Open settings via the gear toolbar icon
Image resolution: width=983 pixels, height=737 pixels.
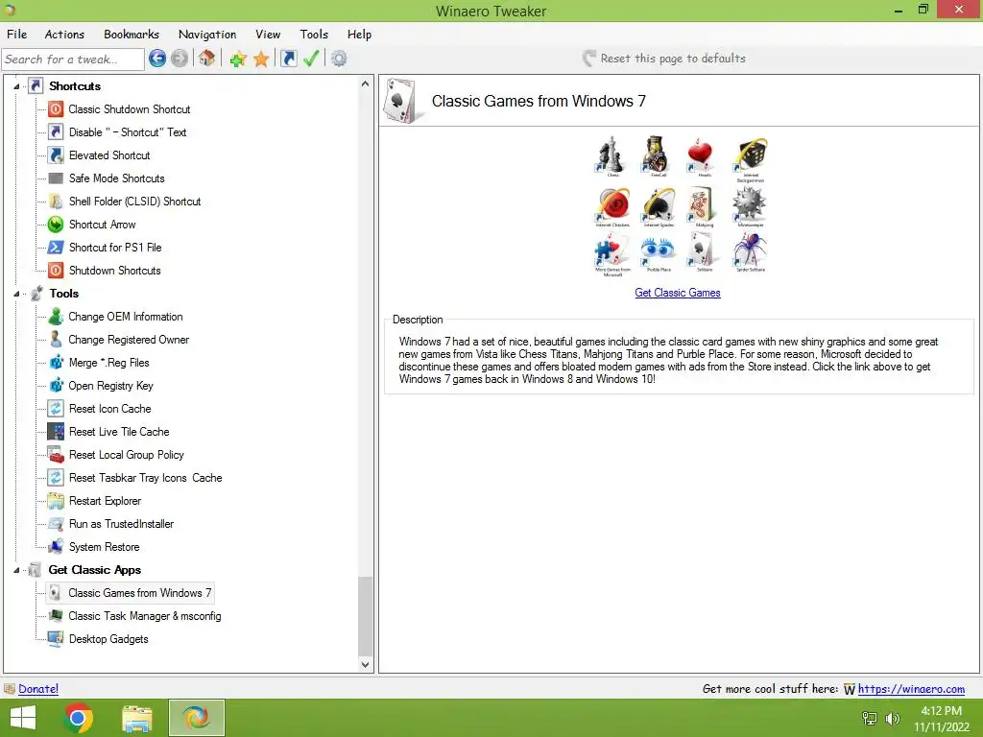[x=339, y=59]
